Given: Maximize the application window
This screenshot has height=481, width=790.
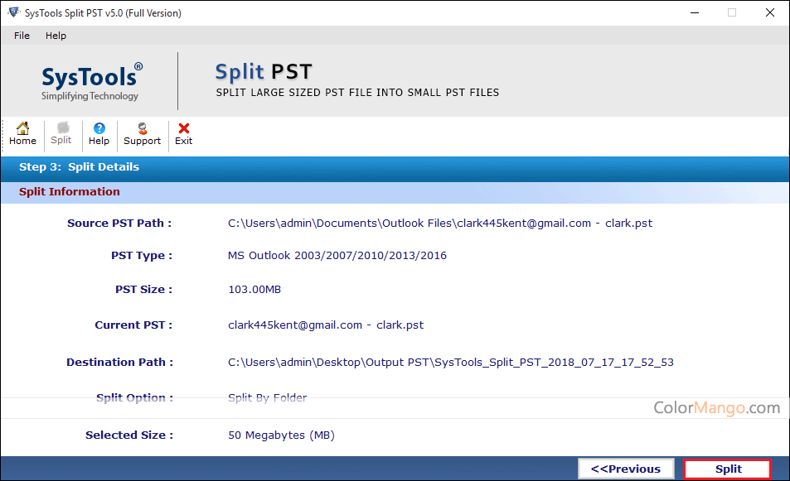Looking at the screenshot, I should (x=731, y=12).
